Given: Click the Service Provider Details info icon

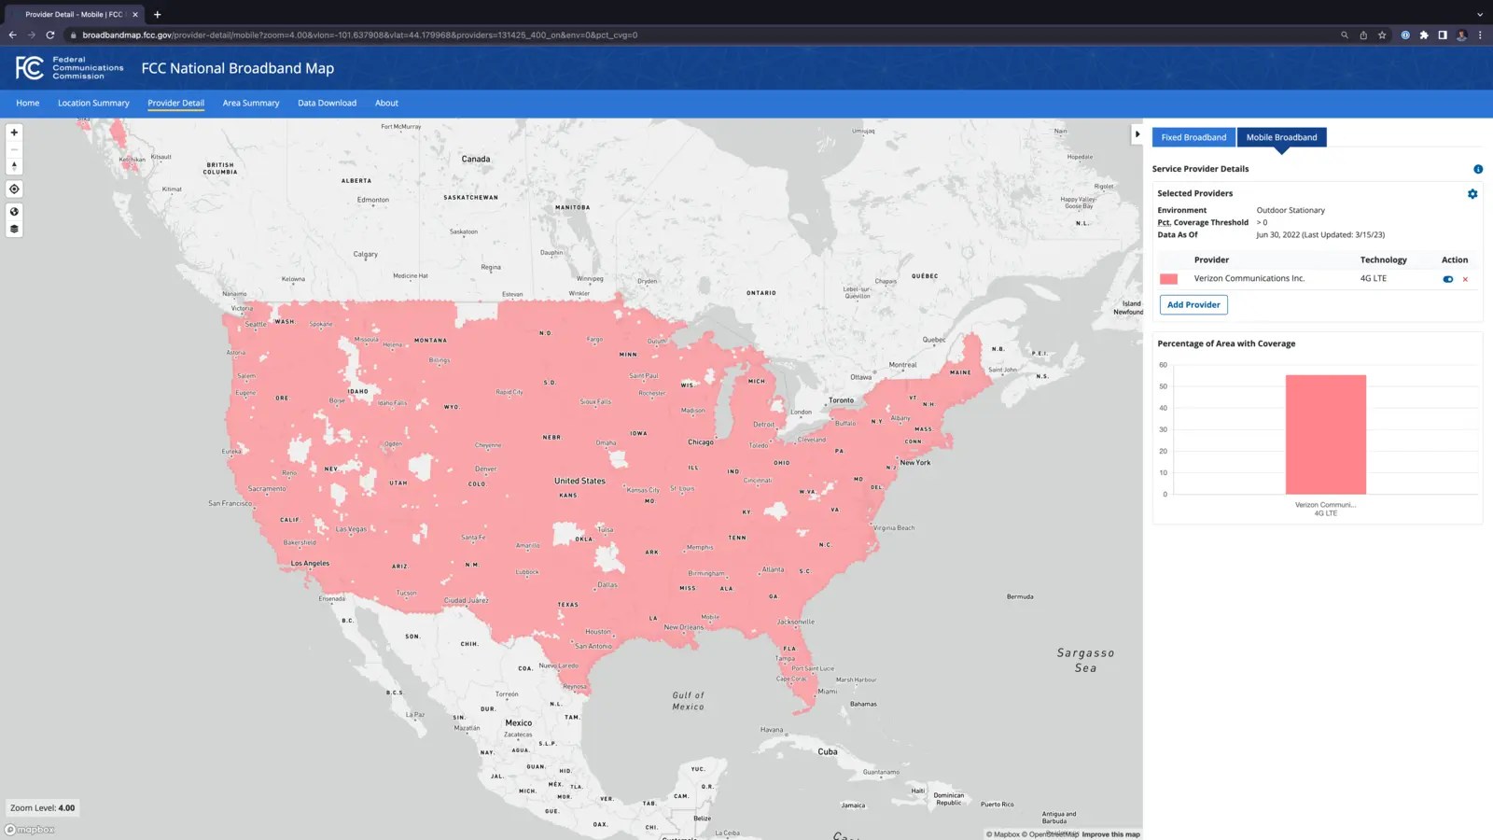Looking at the screenshot, I should click(x=1477, y=169).
